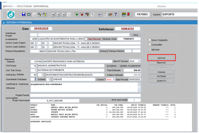Click the empty Projeto/Tarefa field
Screen dimensions: 199x133
click(86, 95)
